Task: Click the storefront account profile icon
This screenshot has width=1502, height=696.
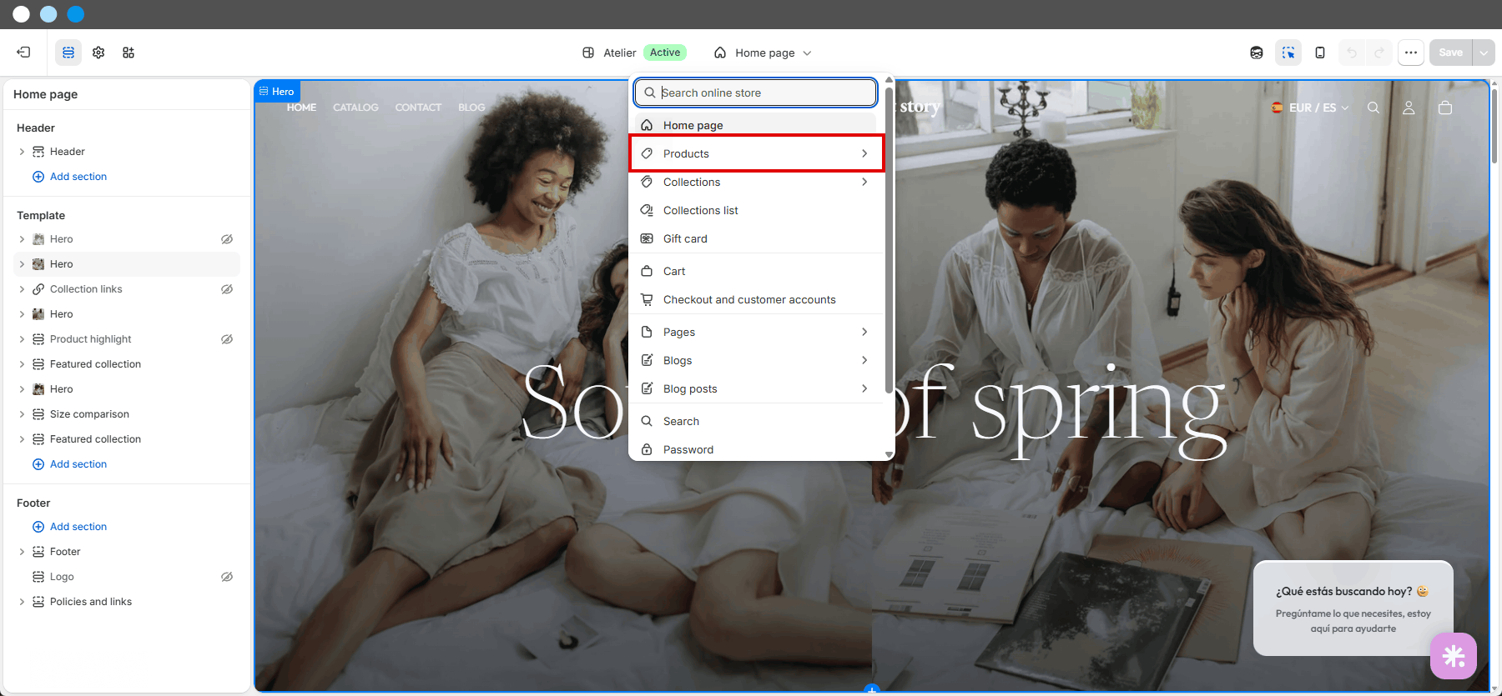Action: (1409, 108)
